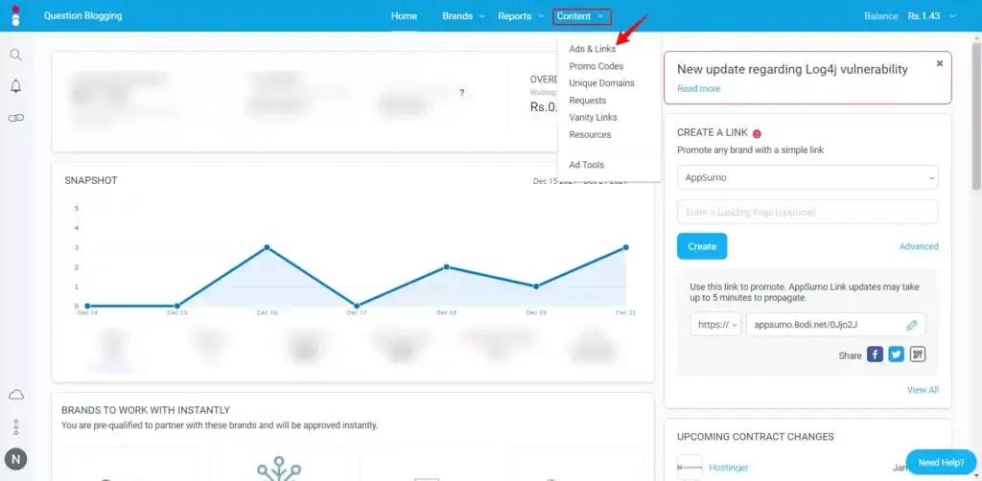Share link on Facebook
The height and width of the screenshot is (481, 982).
pyautogui.click(x=875, y=355)
